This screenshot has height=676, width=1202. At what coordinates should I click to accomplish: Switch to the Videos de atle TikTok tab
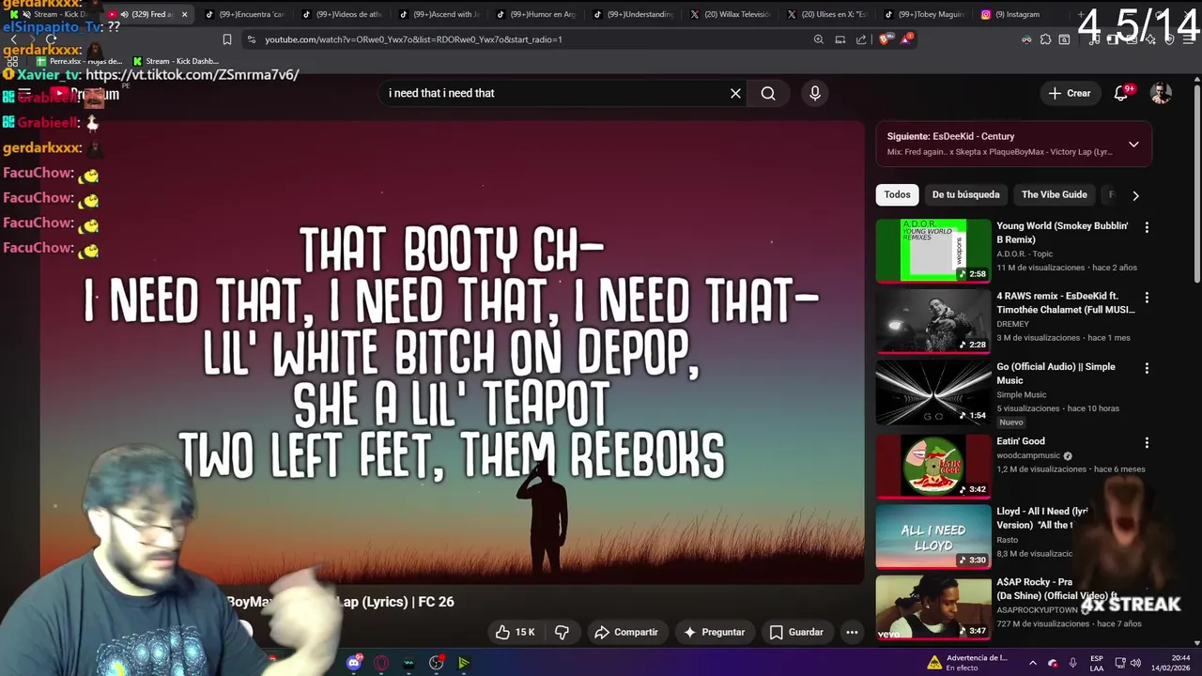coord(343,14)
